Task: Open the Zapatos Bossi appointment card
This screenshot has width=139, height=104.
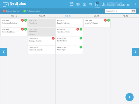Action: pyautogui.click(x=69, y=41)
